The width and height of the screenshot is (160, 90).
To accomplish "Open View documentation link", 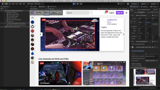I will tap(138, 51).
